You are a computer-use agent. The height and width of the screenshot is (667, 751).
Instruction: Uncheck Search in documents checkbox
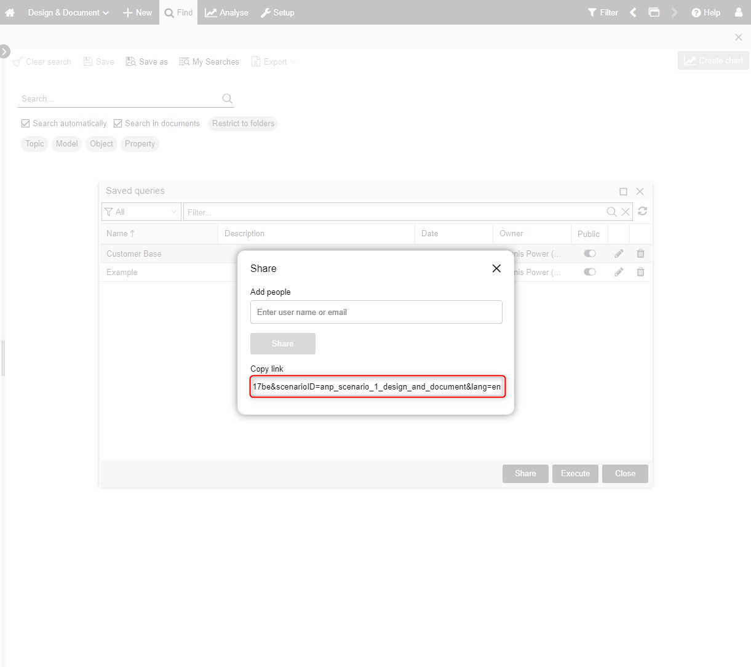(118, 124)
